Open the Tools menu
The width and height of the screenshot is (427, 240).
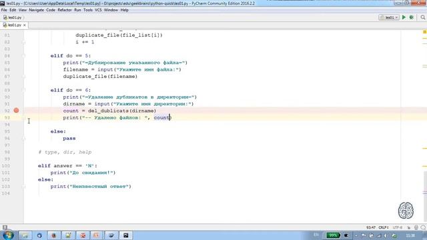88,10
